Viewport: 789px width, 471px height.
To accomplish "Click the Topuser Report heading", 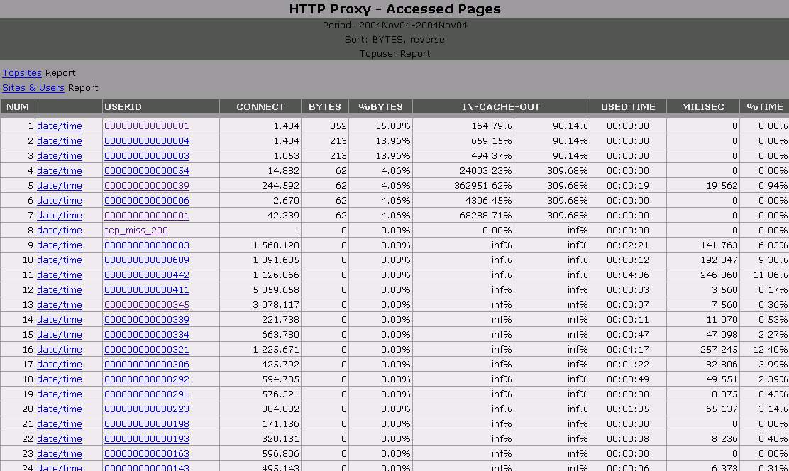I will click(394, 54).
